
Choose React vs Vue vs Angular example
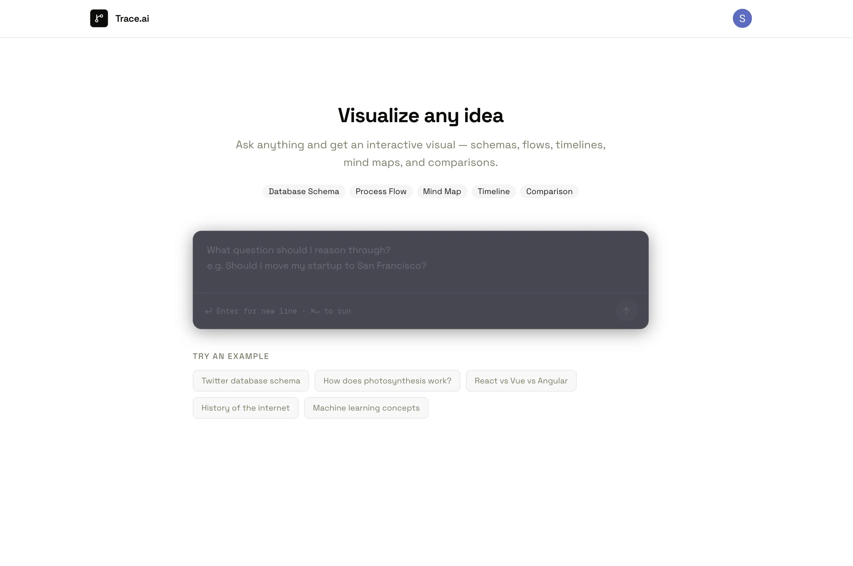point(521,380)
